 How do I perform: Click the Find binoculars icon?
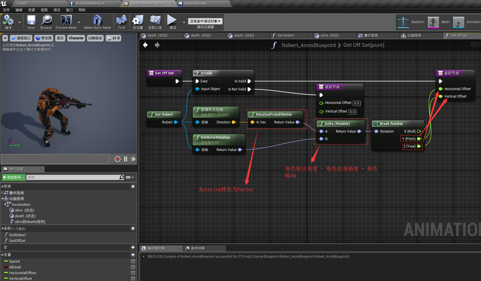[122, 22]
